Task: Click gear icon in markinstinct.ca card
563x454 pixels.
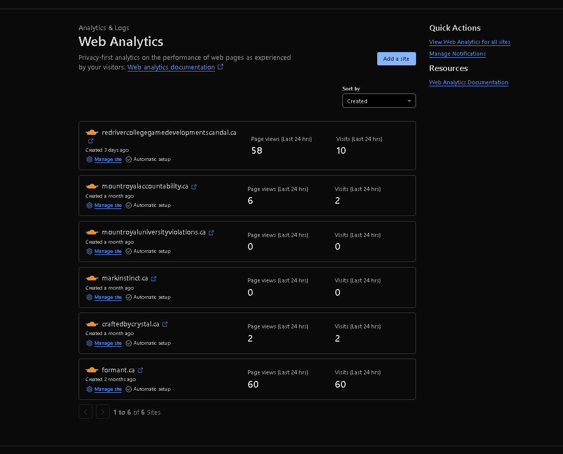Action: [x=89, y=297]
